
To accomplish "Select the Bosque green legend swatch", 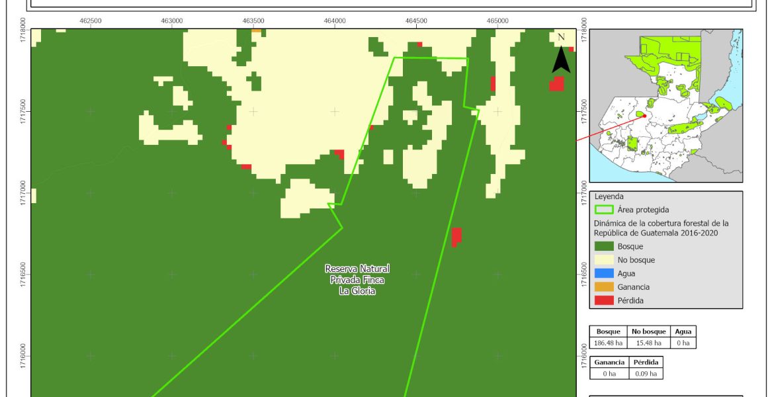I will tap(604, 246).
